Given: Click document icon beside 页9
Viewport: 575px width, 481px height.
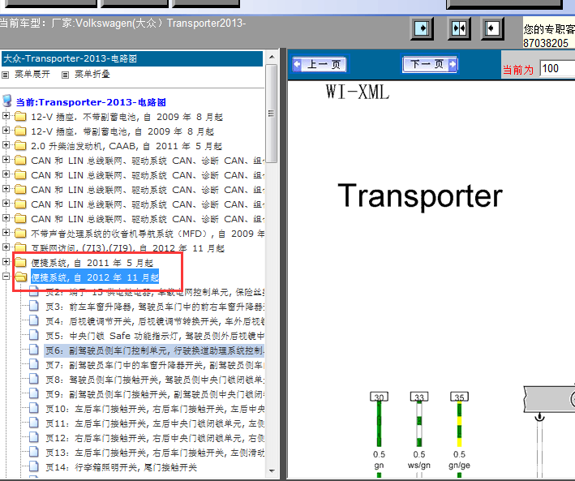Looking at the screenshot, I should tap(34, 393).
